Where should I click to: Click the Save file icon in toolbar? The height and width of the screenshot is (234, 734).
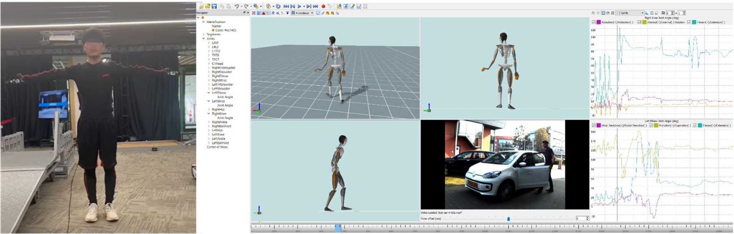pos(214,6)
